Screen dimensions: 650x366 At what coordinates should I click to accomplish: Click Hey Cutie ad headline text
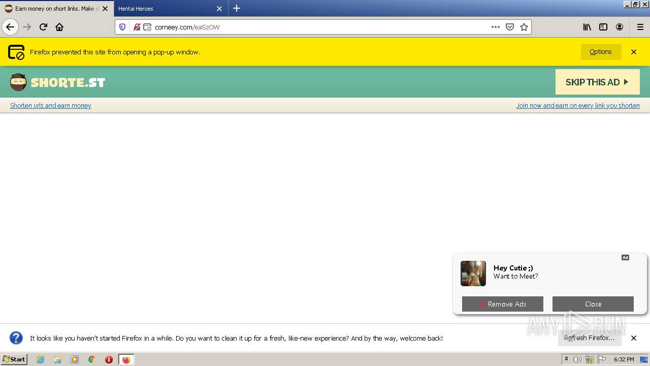tap(513, 268)
